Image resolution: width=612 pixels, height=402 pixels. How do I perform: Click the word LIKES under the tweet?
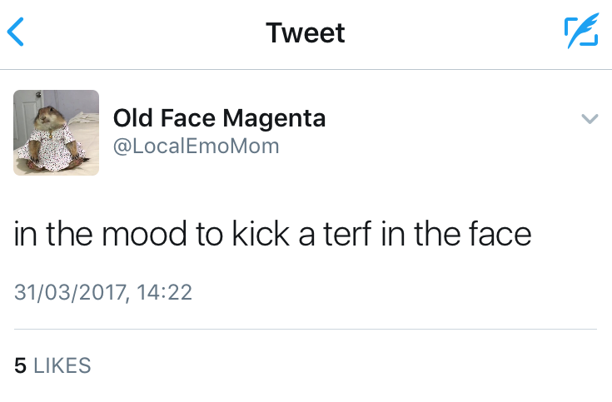click(x=62, y=365)
